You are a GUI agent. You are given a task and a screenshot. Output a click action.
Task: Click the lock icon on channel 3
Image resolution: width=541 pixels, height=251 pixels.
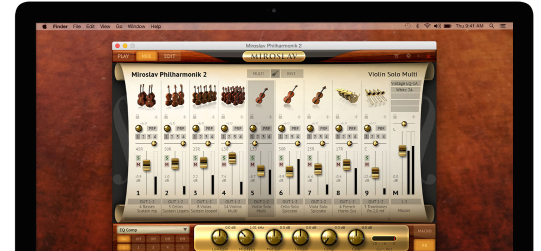194,117
